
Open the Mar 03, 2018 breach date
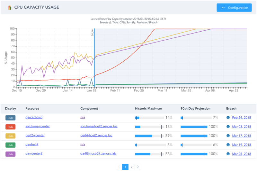242,127
